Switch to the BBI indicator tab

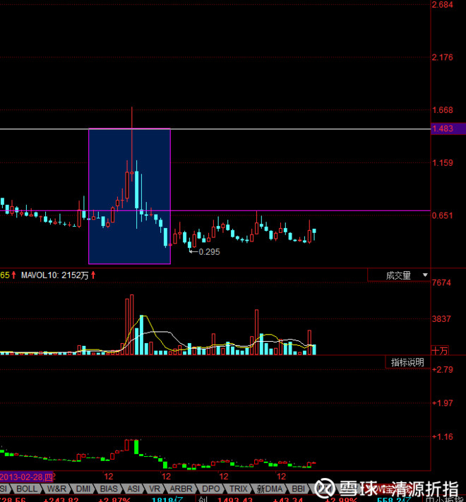point(298,489)
